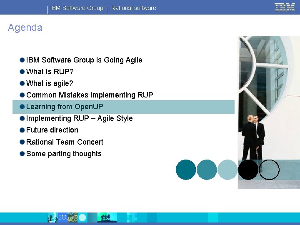Click 'IBM Software Group' header text
The height and width of the screenshot is (225, 300).
[x=77, y=8]
